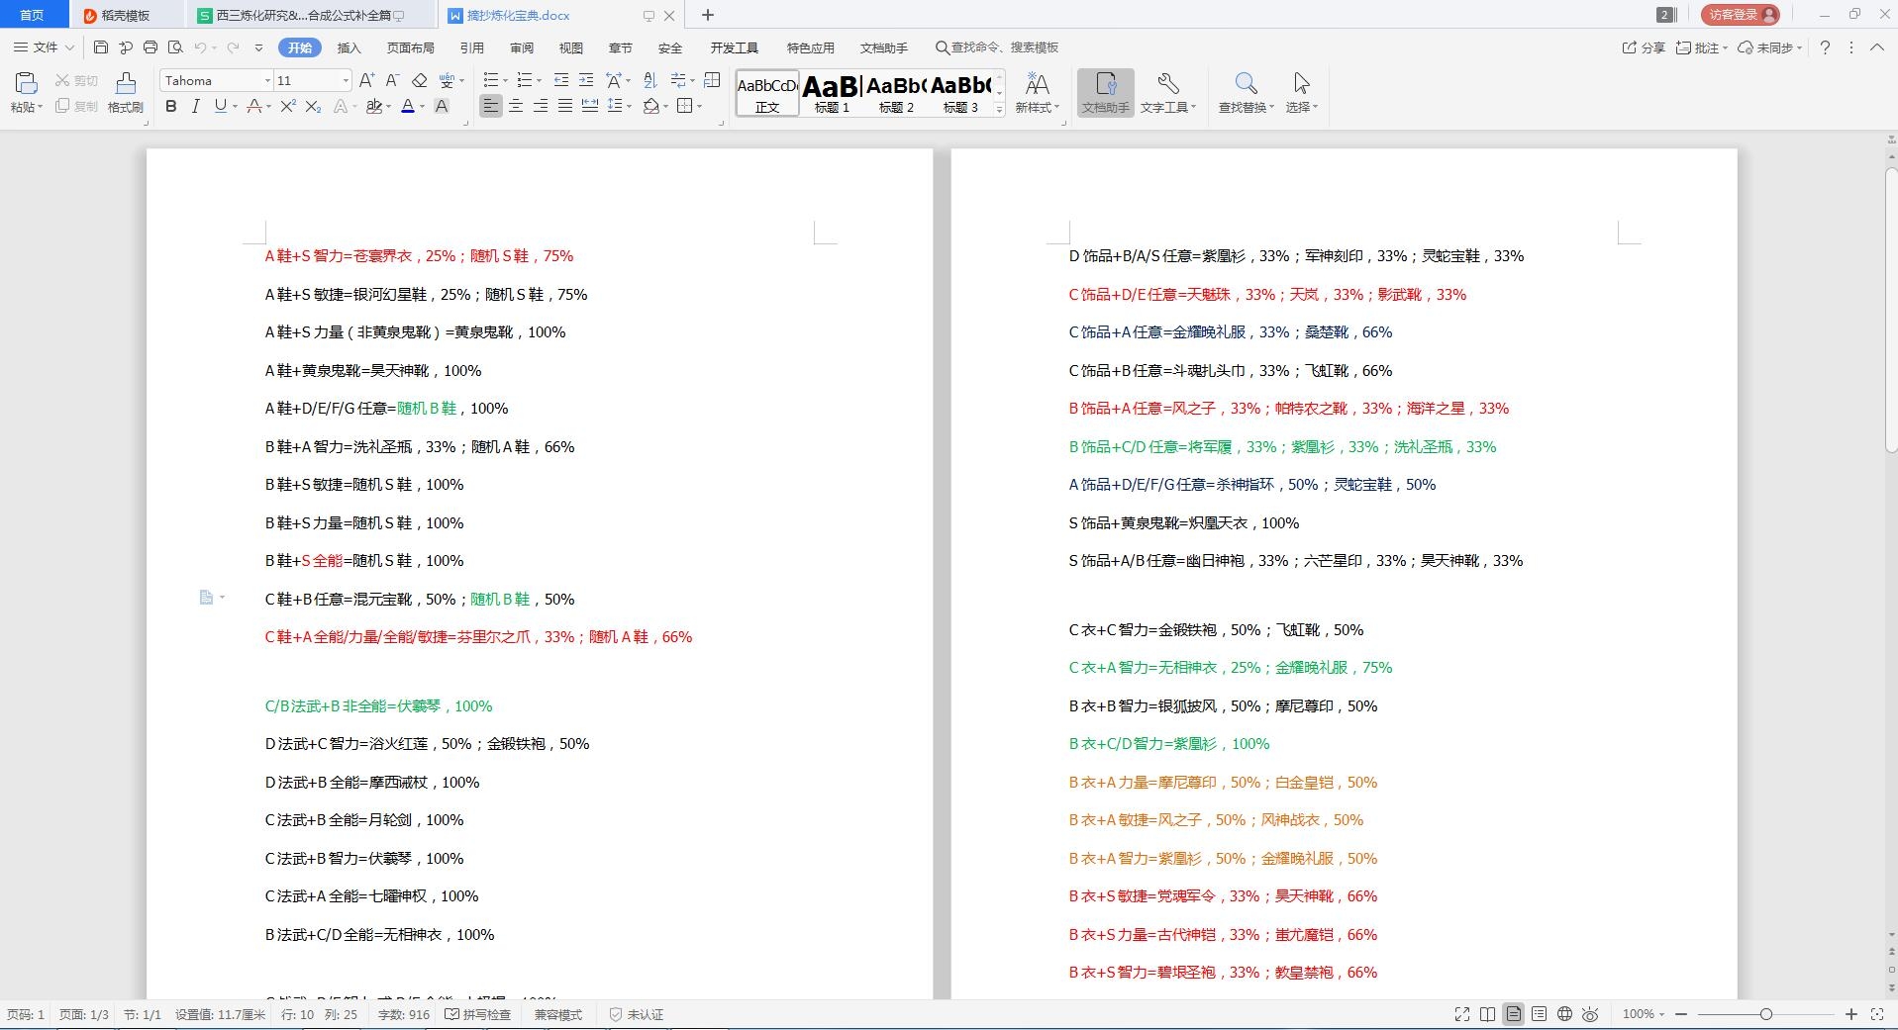This screenshot has width=1898, height=1030.
Task: Open font color dropdown arrow
Action: (422, 106)
